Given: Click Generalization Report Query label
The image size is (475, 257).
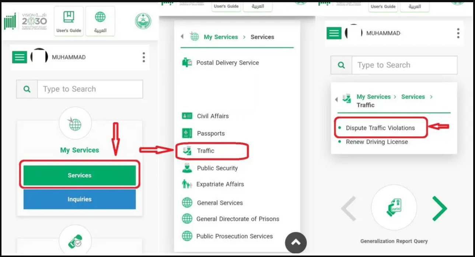Looking at the screenshot, I should 394,241.
